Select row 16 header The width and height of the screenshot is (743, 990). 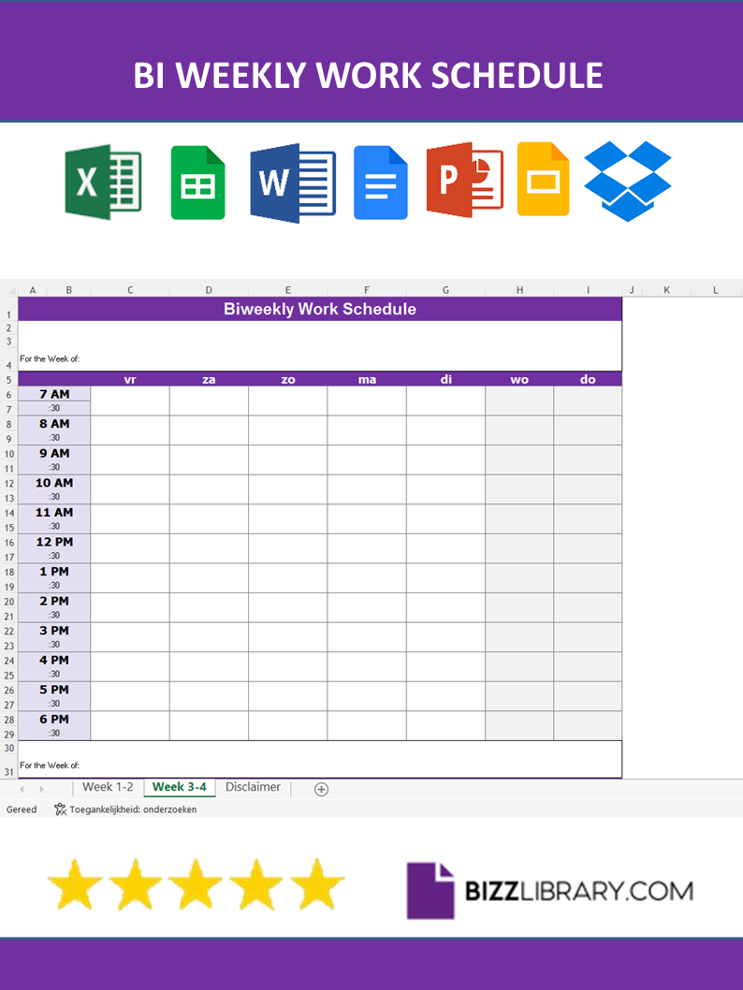coord(8,543)
